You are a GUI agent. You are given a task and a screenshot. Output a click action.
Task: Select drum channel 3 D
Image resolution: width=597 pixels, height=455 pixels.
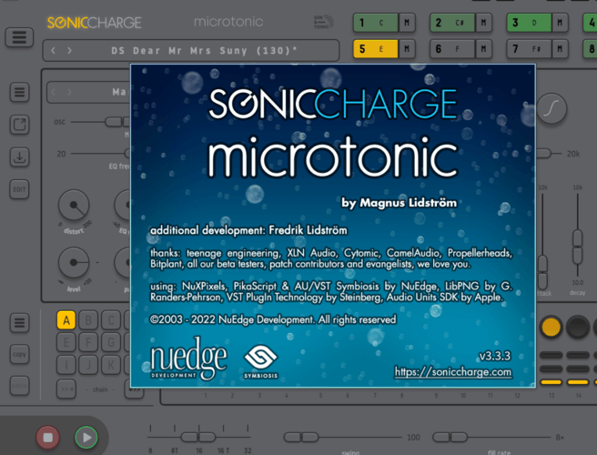tap(530, 23)
